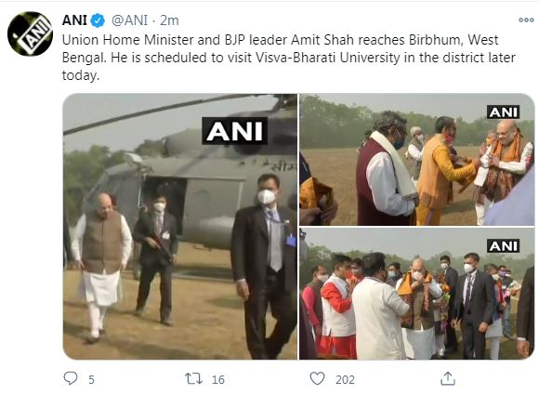539x395 pixels.
Task: Click the ANI watermark on bottom-right photo
Action: pyautogui.click(x=504, y=245)
